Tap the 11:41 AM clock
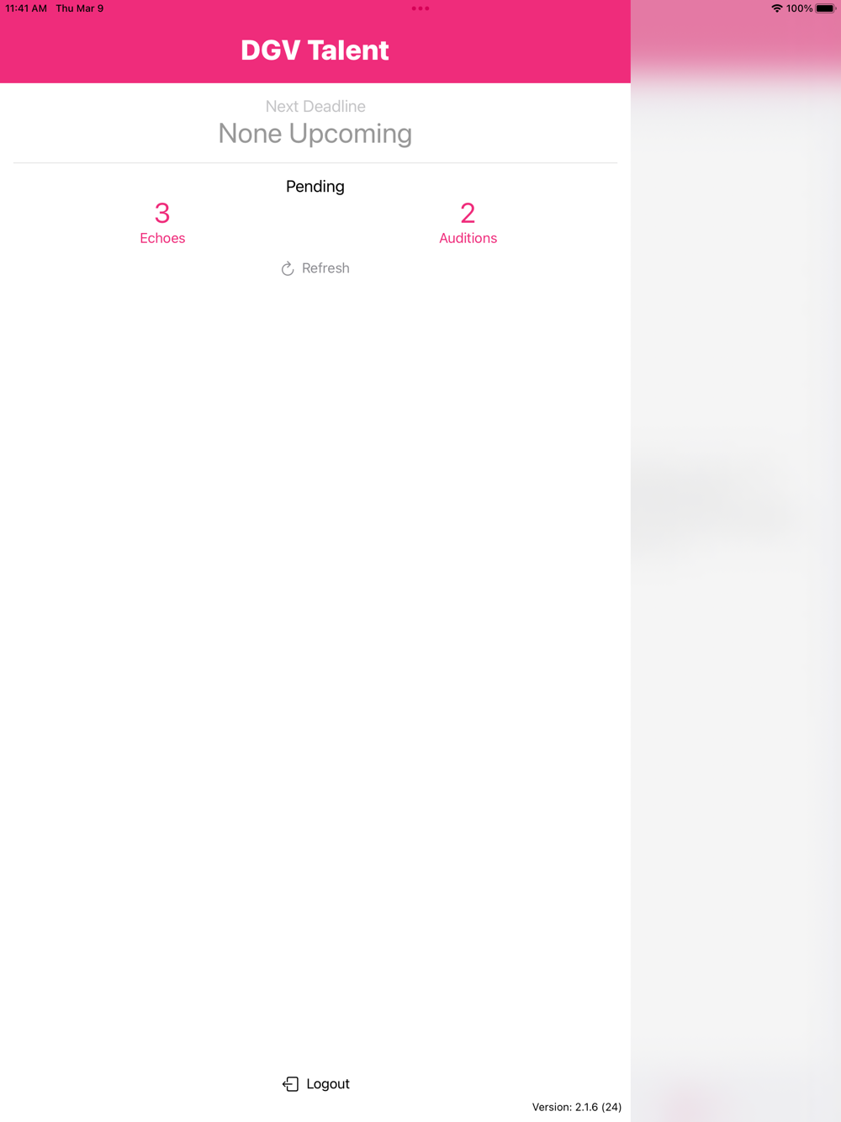Image resolution: width=841 pixels, height=1122 pixels. [x=26, y=8]
